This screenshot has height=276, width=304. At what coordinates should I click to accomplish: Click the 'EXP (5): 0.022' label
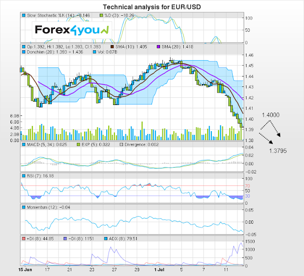[96, 144]
